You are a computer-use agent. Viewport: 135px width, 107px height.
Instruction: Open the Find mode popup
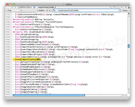14,11
